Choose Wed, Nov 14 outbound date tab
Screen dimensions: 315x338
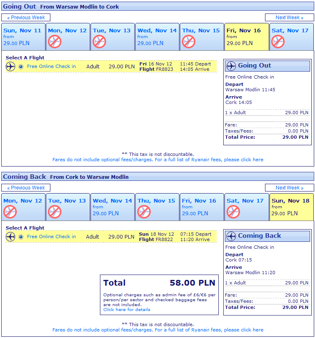pyautogui.click(x=157, y=37)
